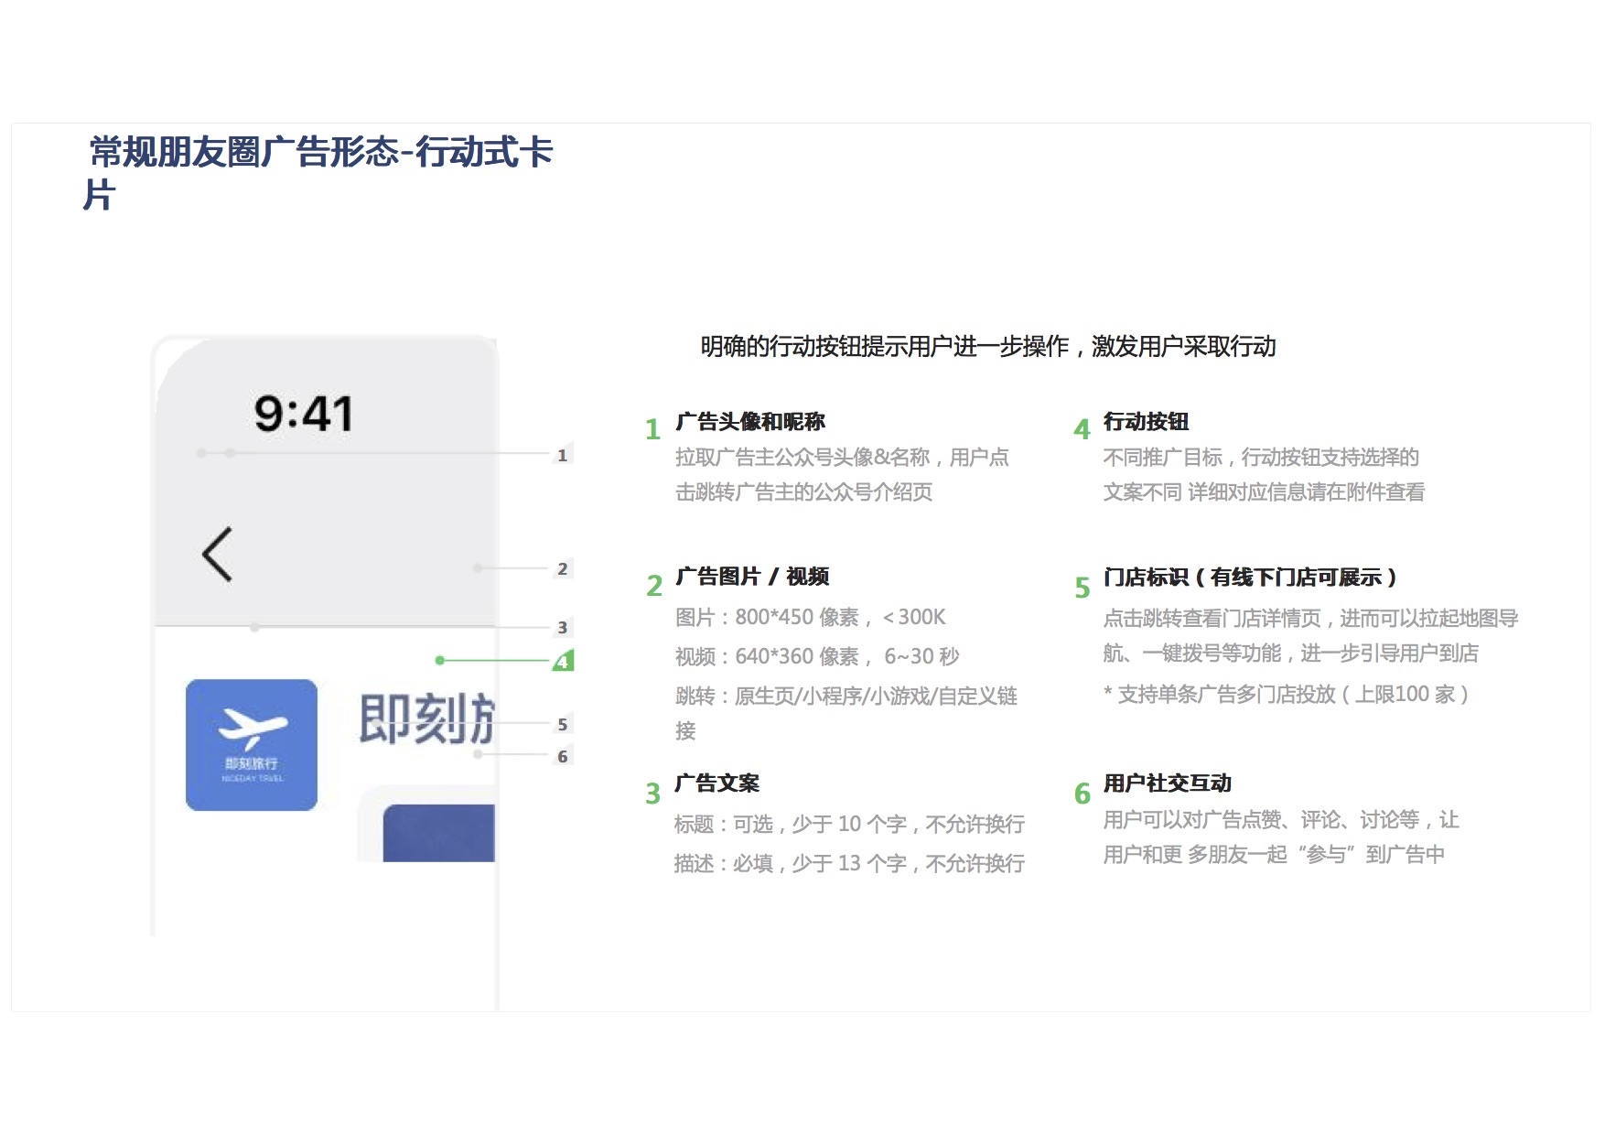Click gray callout marker 3 beside phone mockup
Viewport: 1605px width, 1134px height.
coord(562,627)
